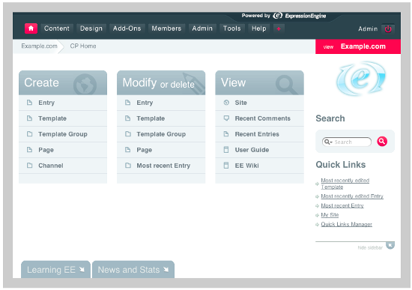Open the Content menu
The height and width of the screenshot is (290, 412).
(56, 28)
